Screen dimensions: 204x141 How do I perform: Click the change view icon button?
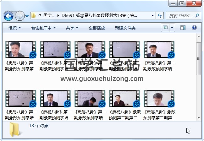pyautogui.click(x=165, y=28)
